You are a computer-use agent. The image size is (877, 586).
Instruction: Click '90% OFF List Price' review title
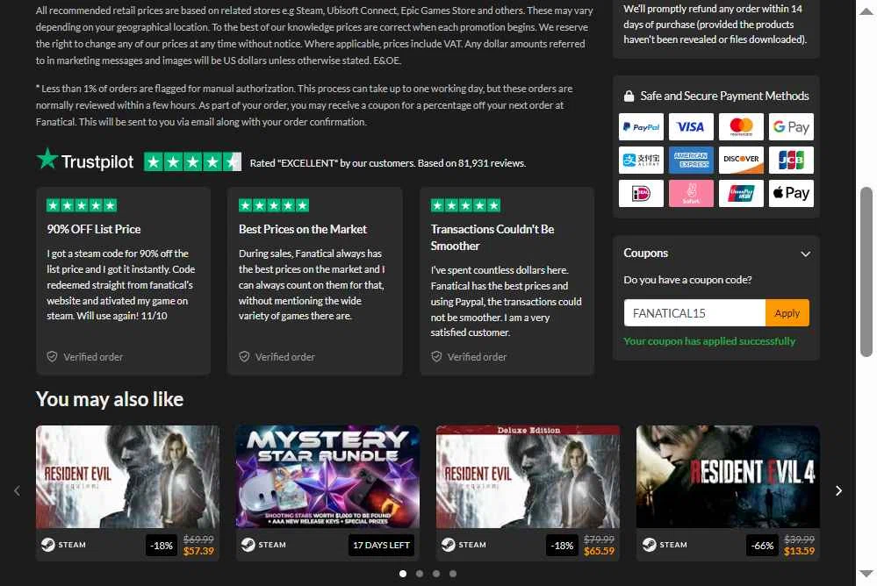click(94, 229)
